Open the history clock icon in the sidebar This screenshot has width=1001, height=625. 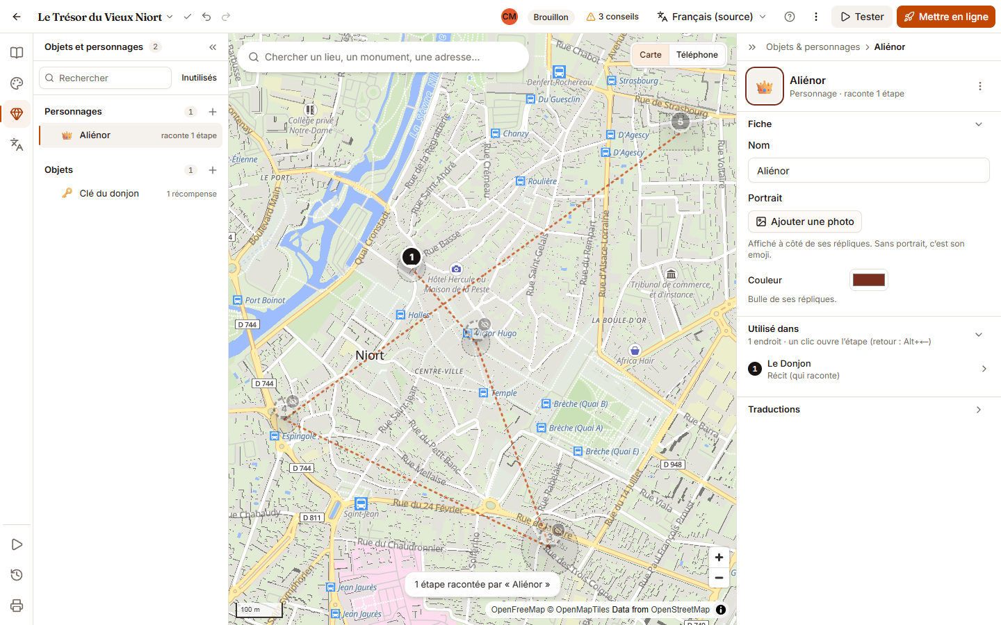(17, 575)
